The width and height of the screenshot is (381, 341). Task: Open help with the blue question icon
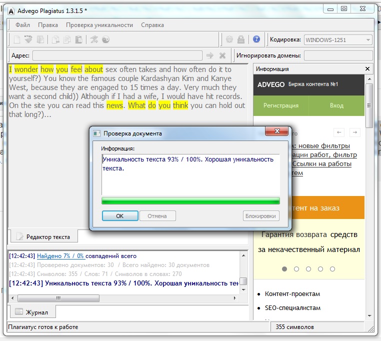256,39
